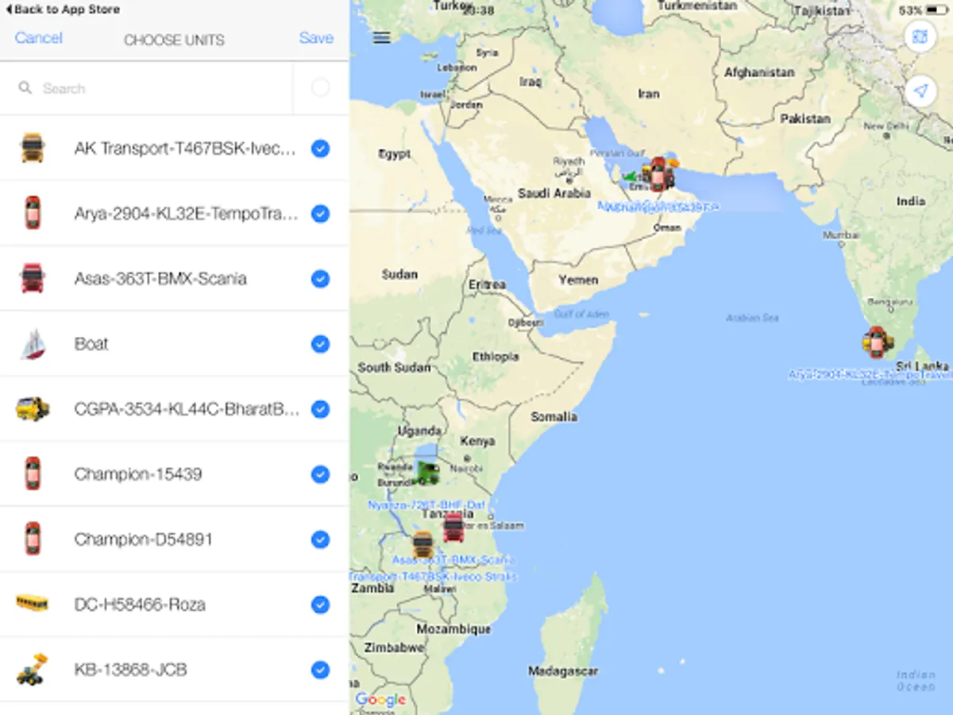
Task: Tap the locate-me arrow icon
Action: [x=920, y=91]
